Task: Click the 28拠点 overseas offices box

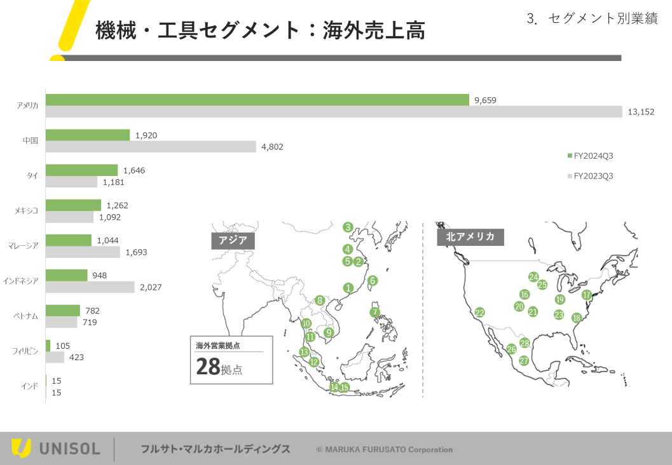Action: click(231, 360)
